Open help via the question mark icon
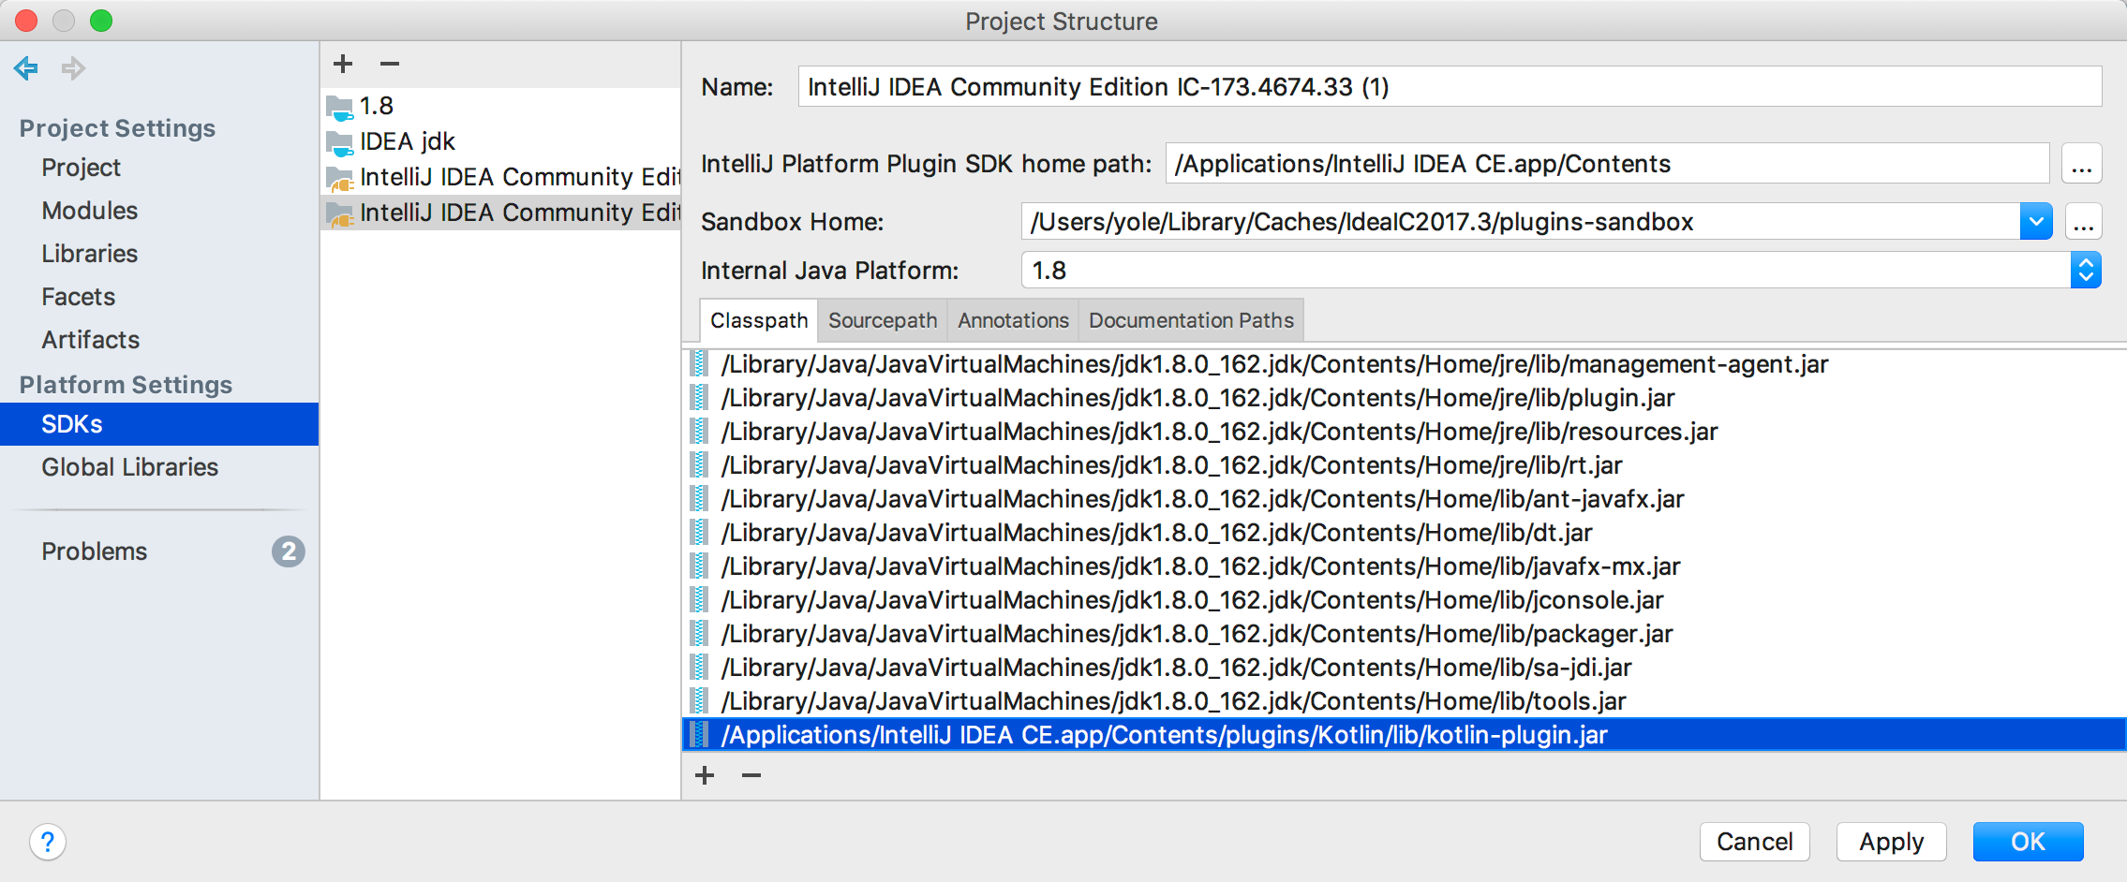 (x=49, y=842)
